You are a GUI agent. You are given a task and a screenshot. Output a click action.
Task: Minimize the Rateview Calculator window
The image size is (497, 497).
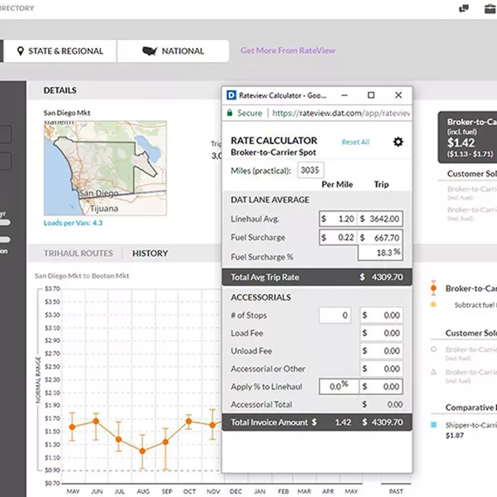(x=345, y=95)
